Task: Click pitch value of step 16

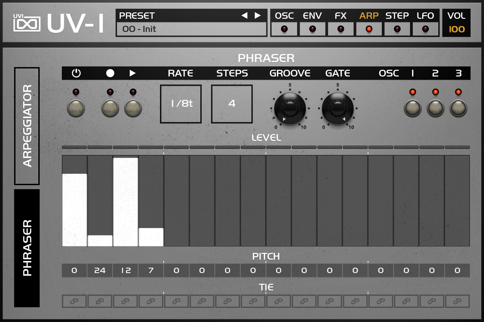Action: tap(457, 270)
